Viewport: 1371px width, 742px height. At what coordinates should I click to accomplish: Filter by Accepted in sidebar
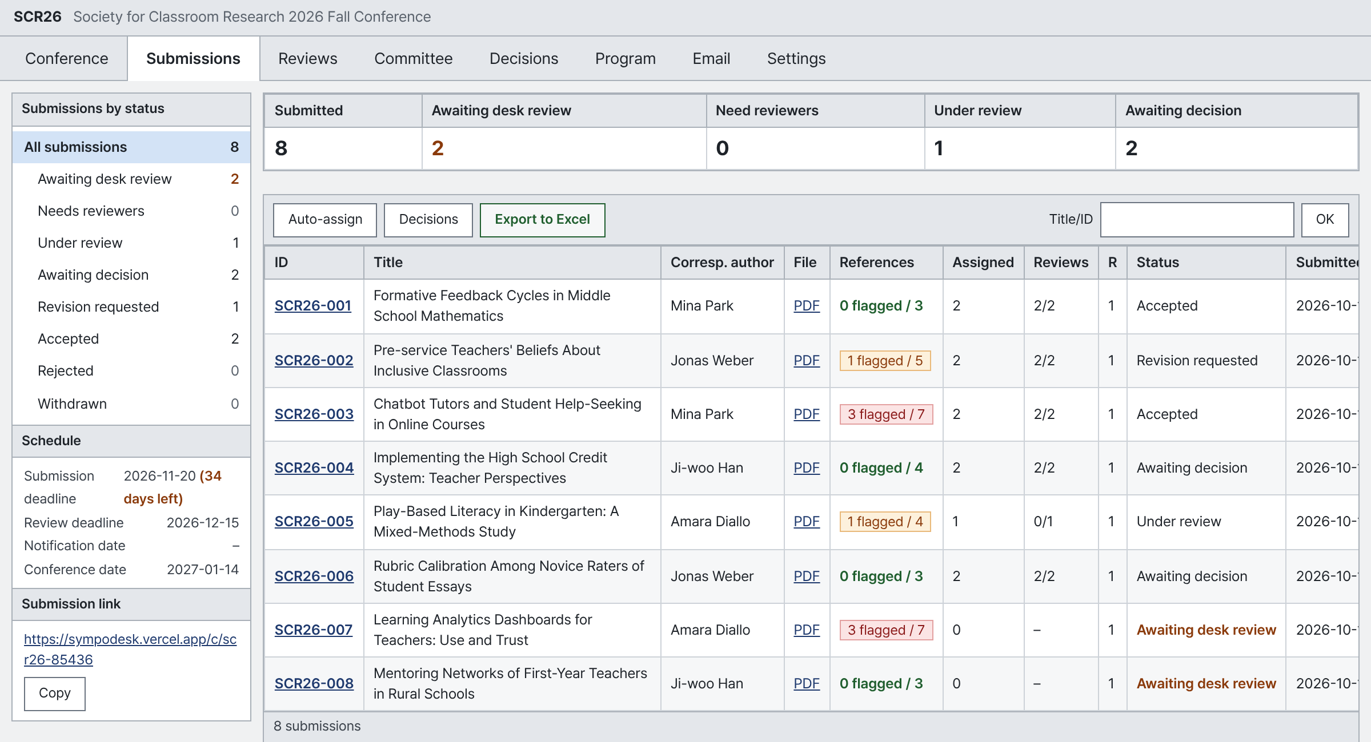tap(131, 339)
